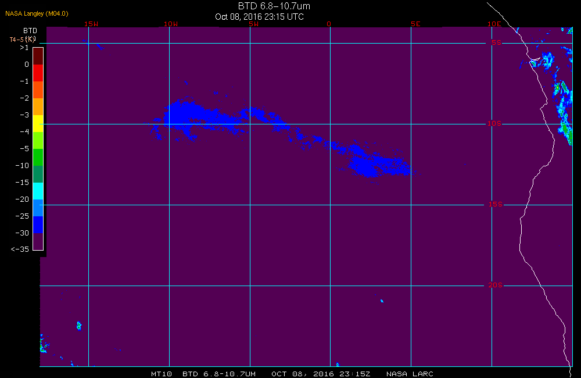Screen dimensions: 581x378
Task: Click the blue cloud mass near 3E 12S
Action: coord(378,165)
